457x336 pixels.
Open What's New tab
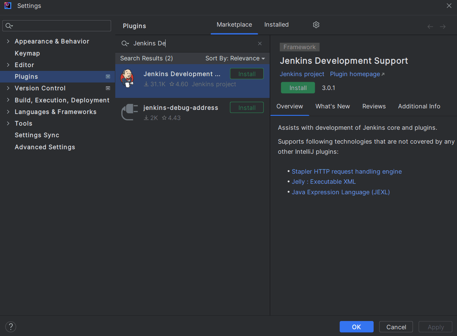pos(332,106)
